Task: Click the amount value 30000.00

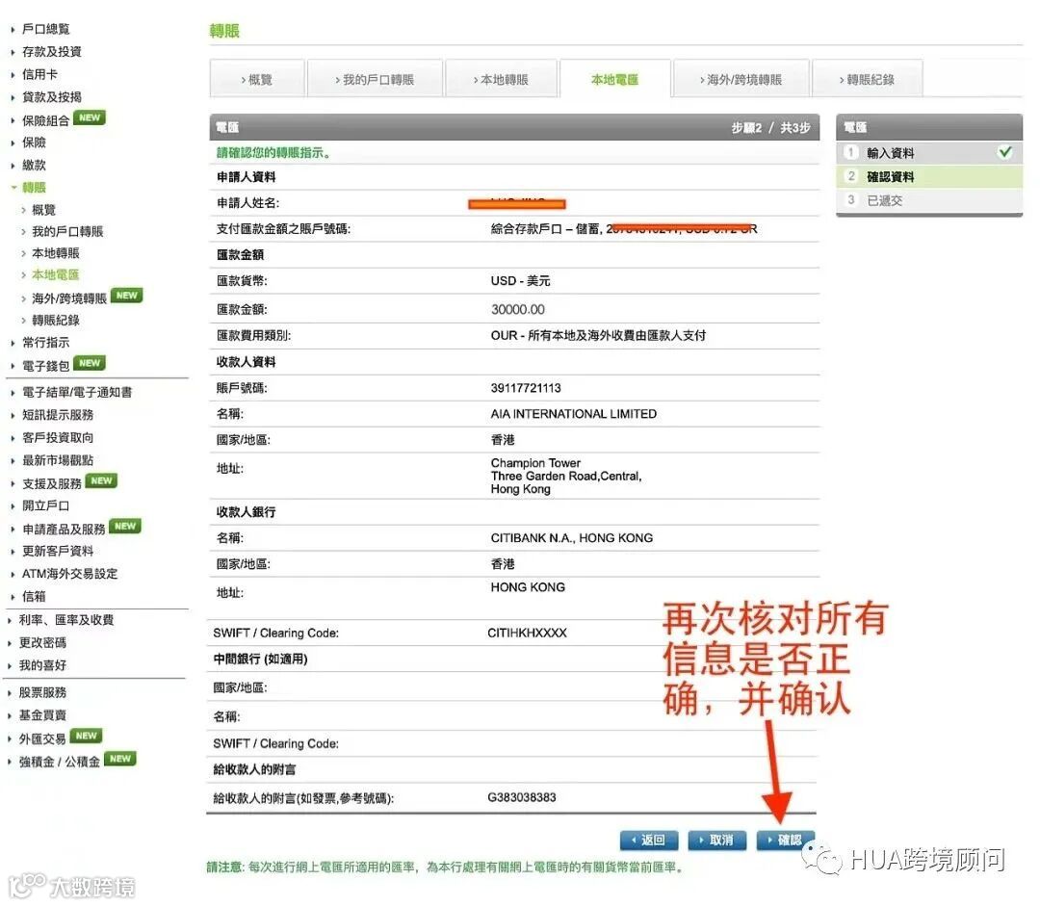Action: coord(517,310)
